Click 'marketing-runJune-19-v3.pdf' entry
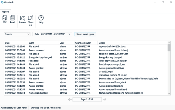The height and width of the screenshot is (110, 175). (113, 75)
